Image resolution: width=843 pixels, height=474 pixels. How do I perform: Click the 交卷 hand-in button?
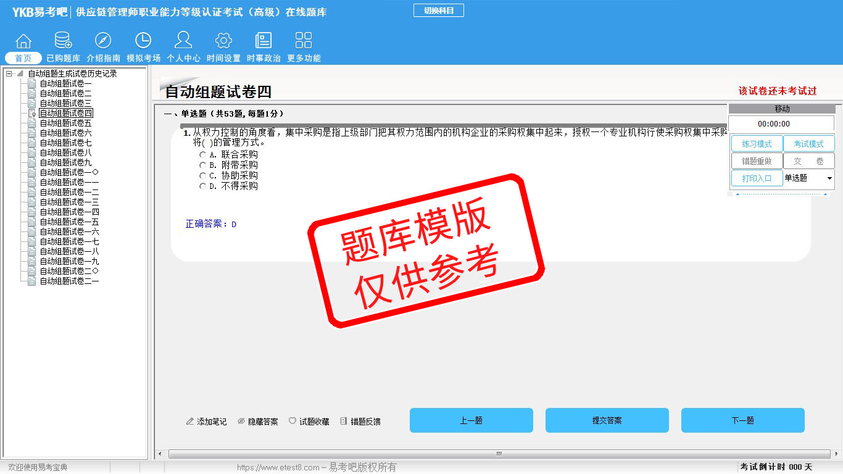pos(808,161)
